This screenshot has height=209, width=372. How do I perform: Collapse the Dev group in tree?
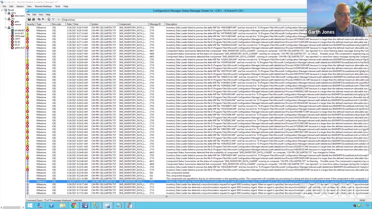tap(5, 19)
